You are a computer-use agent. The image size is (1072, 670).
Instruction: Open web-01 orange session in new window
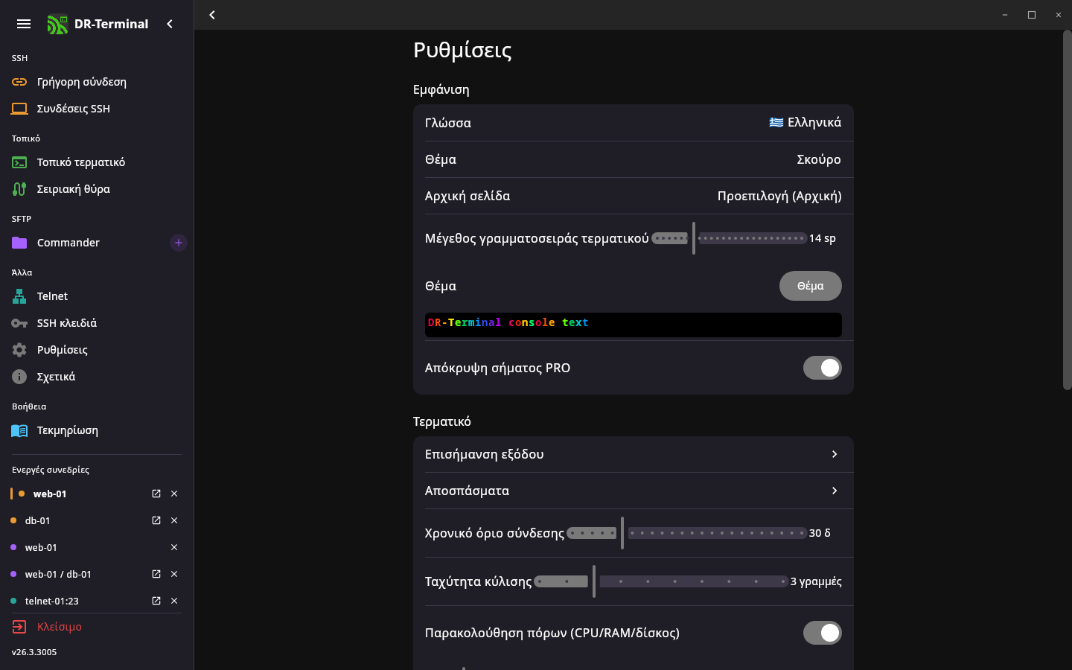[156, 494]
